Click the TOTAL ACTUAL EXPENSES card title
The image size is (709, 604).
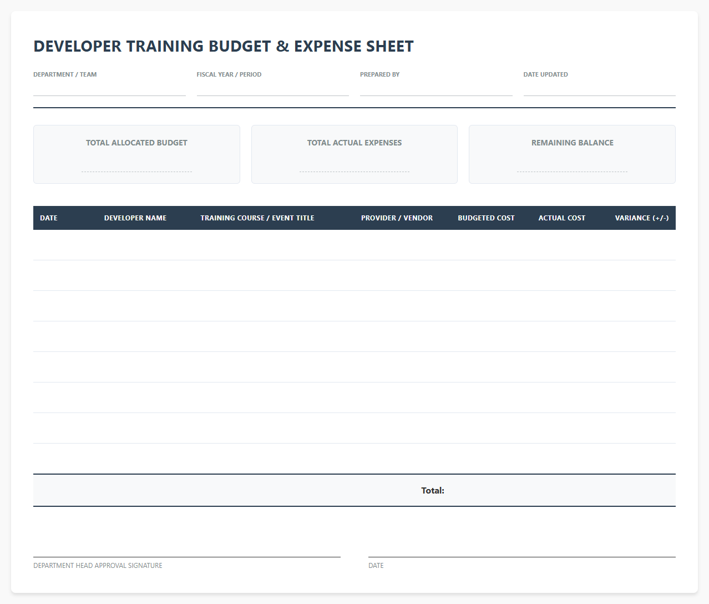pyautogui.click(x=354, y=143)
